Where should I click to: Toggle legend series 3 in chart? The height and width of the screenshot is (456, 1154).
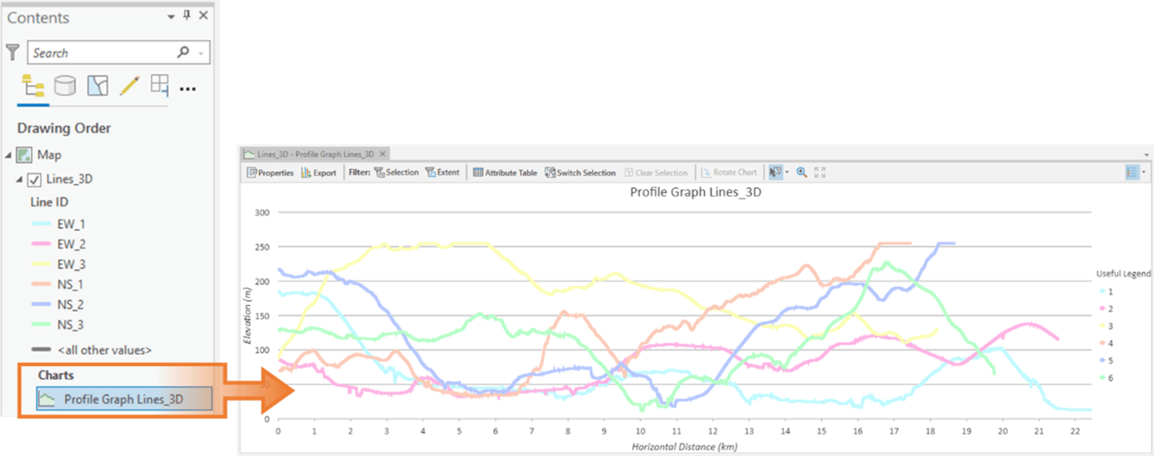click(x=1106, y=326)
